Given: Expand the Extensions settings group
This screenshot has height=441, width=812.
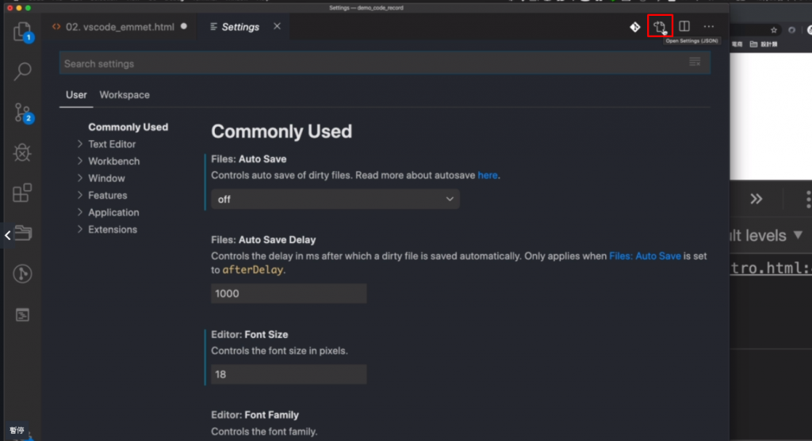Looking at the screenshot, I should pyautogui.click(x=112, y=230).
